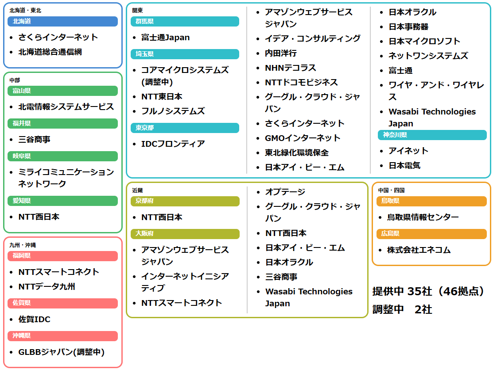The height and width of the screenshot is (373, 497).
Task: Select 日本オラクル in 関東 box
Action: (x=412, y=12)
